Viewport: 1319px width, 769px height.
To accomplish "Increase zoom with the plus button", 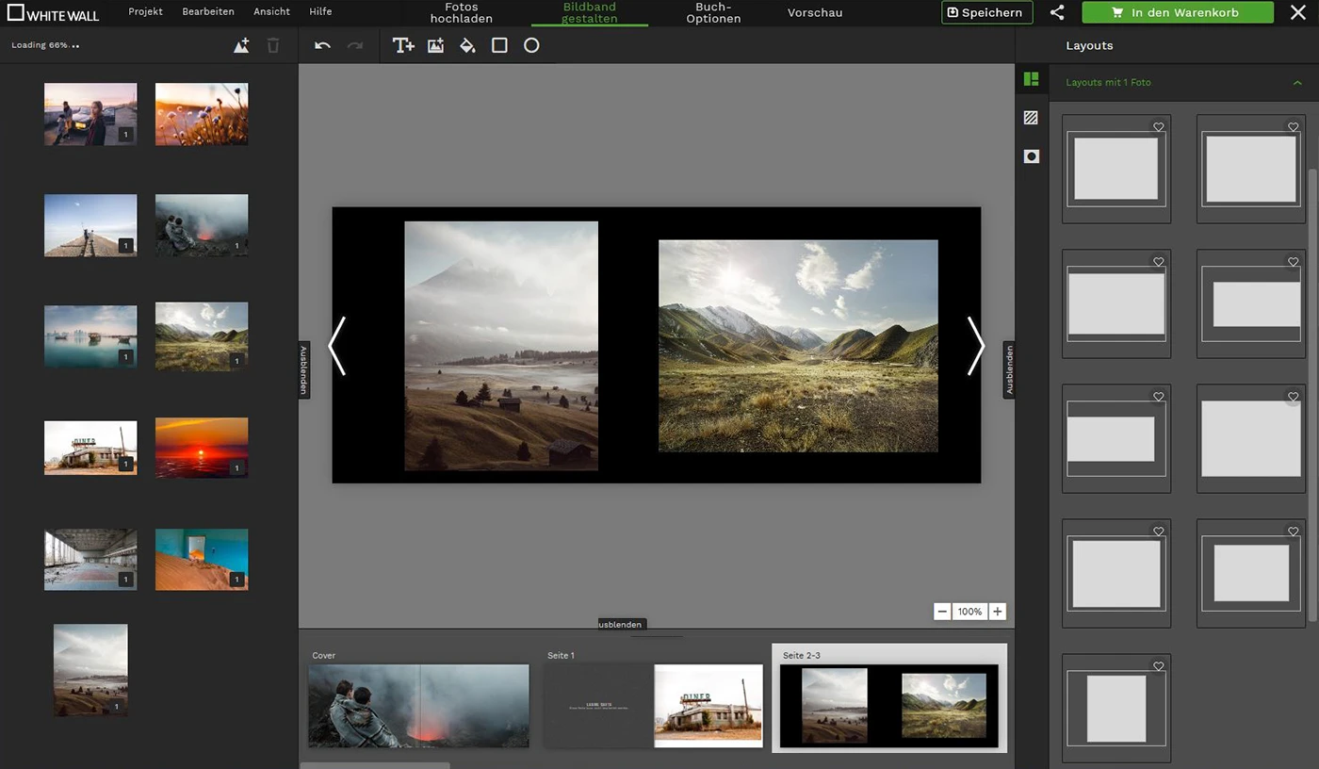I will 998,612.
